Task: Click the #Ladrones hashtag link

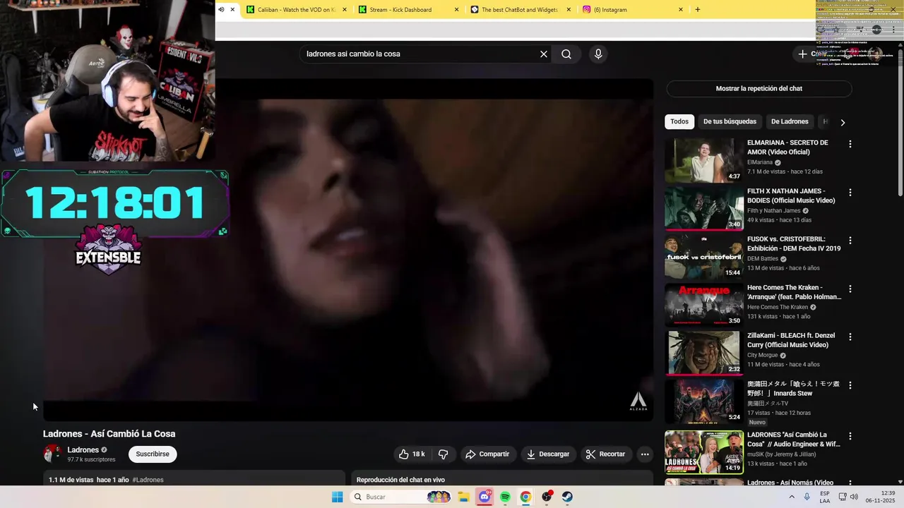Action: click(148, 480)
